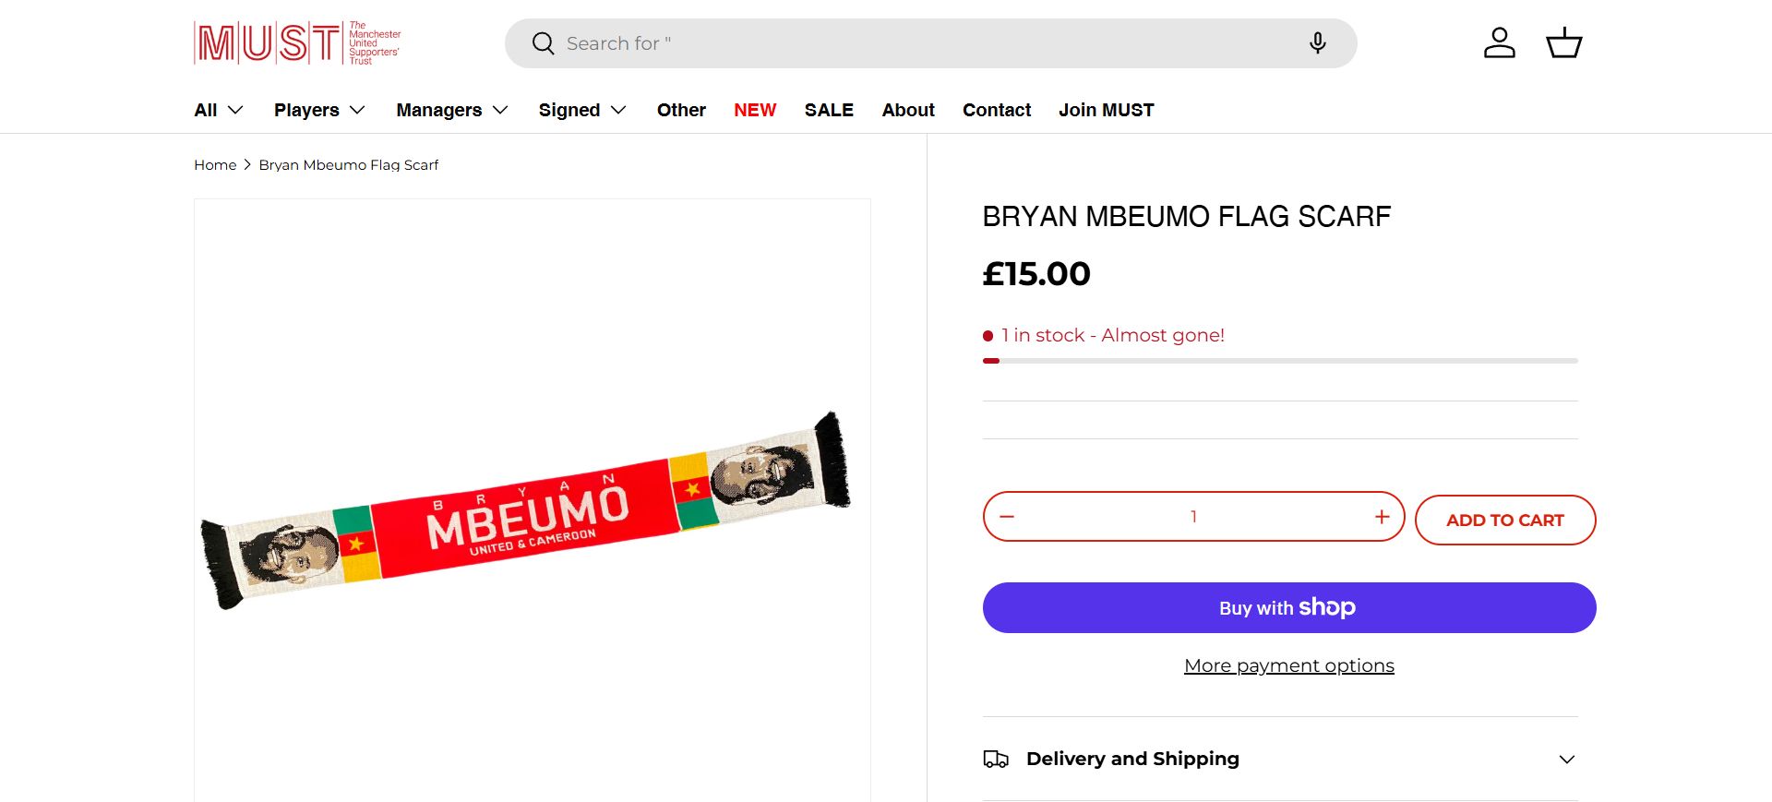The image size is (1772, 802).
Task: Open the Players dropdown menu
Action: click(319, 110)
